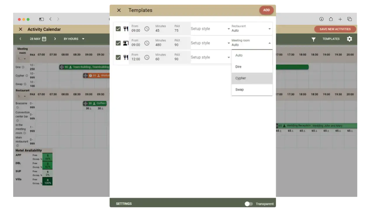Click the clock icon in the 45-minute row
374x210 pixels.
coord(147,29)
